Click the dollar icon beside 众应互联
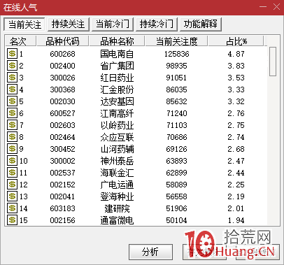 [12, 137]
